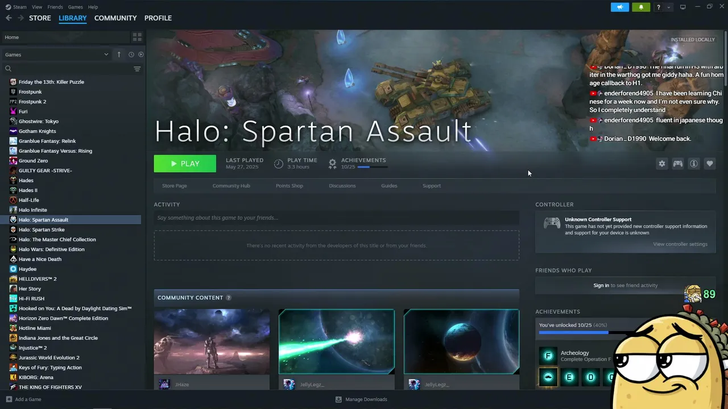Image resolution: width=728 pixels, height=409 pixels.
Task: Click the question mark help icon
Action: [x=659, y=7]
